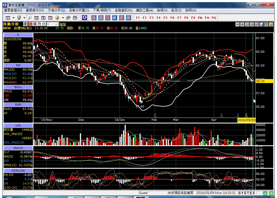Click the 勢 trend icon
This screenshot has height=198, width=277.
(128, 18)
